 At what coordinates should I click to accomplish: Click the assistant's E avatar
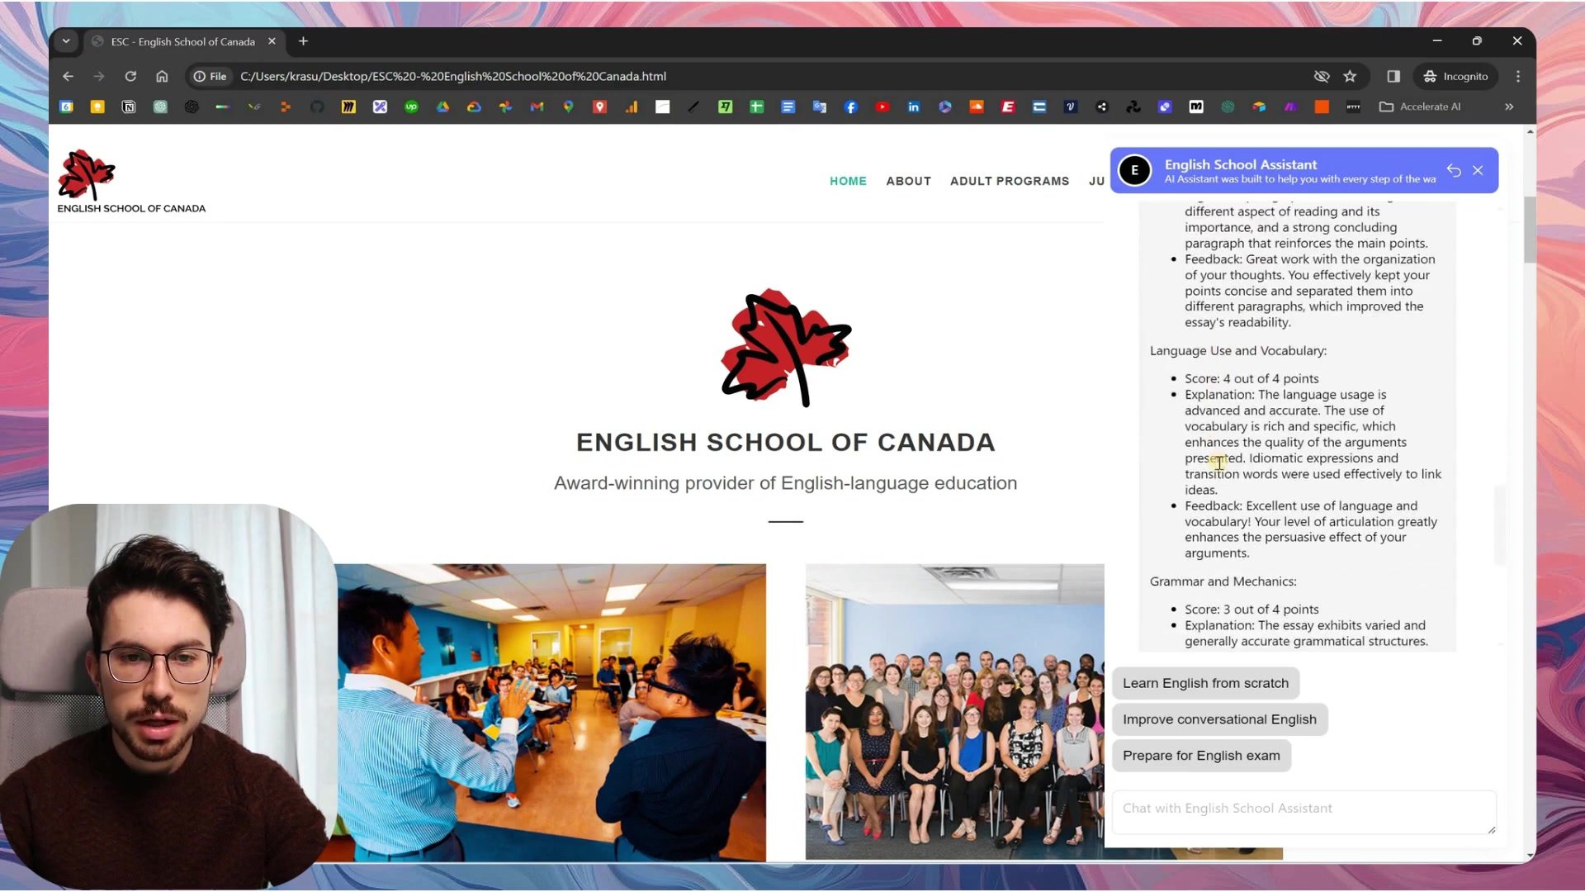coord(1134,170)
